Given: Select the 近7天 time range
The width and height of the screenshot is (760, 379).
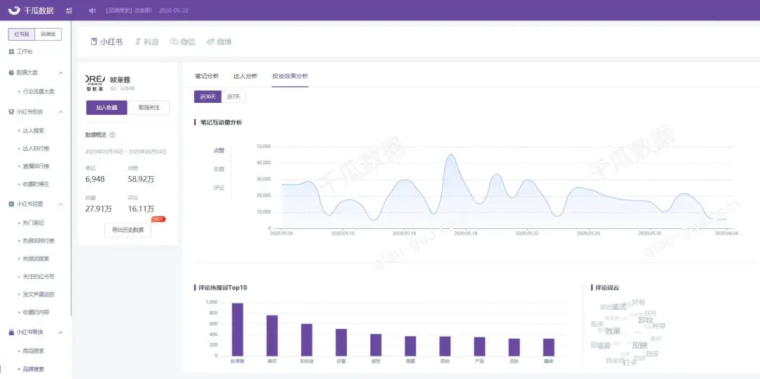Looking at the screenshot, I should click(234, 97).
